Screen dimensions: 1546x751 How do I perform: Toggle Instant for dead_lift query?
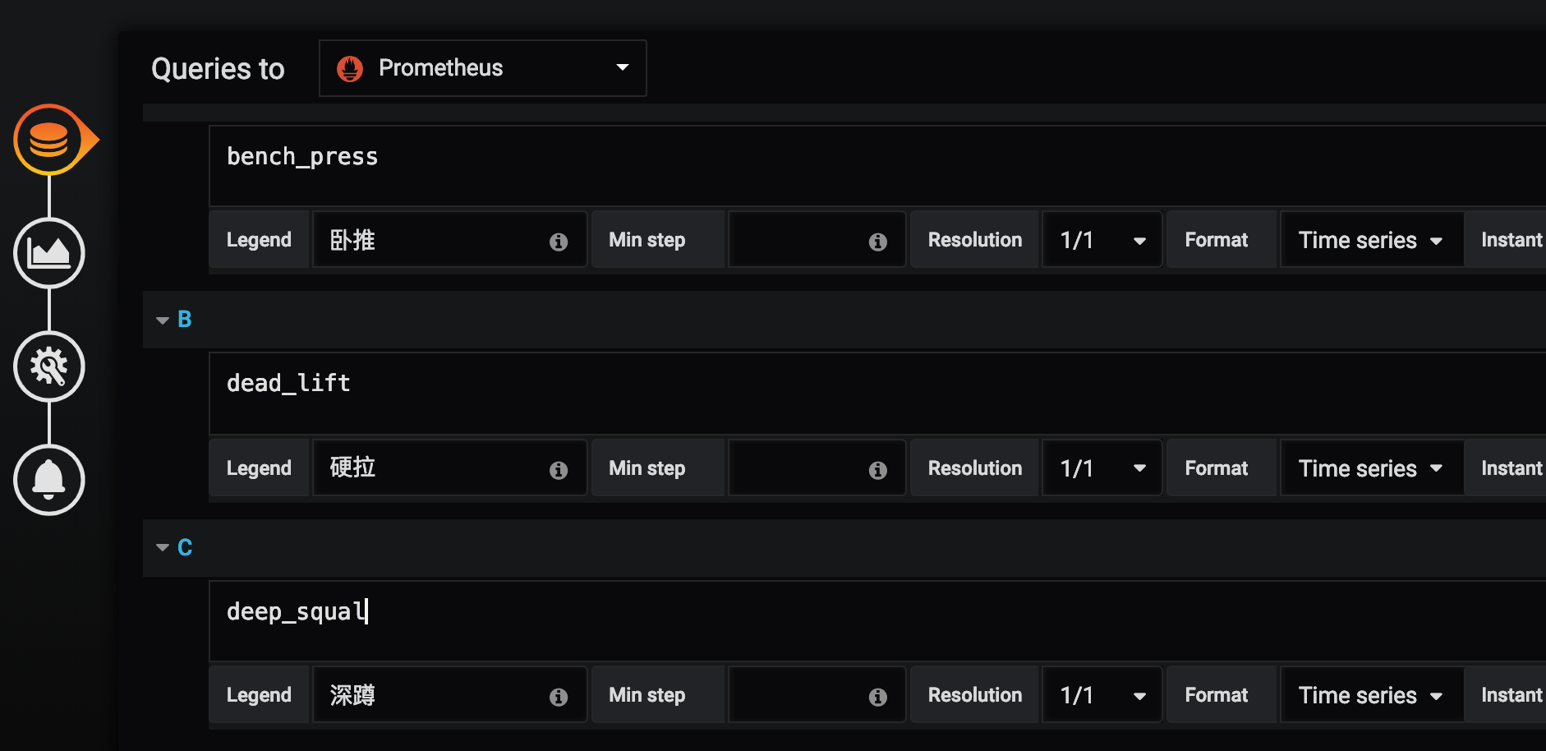coord(1511,468)
